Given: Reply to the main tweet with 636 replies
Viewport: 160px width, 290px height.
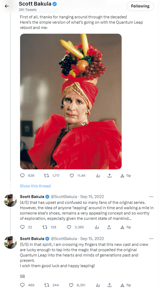Looking at the screenshot, I should coord(23,176).
